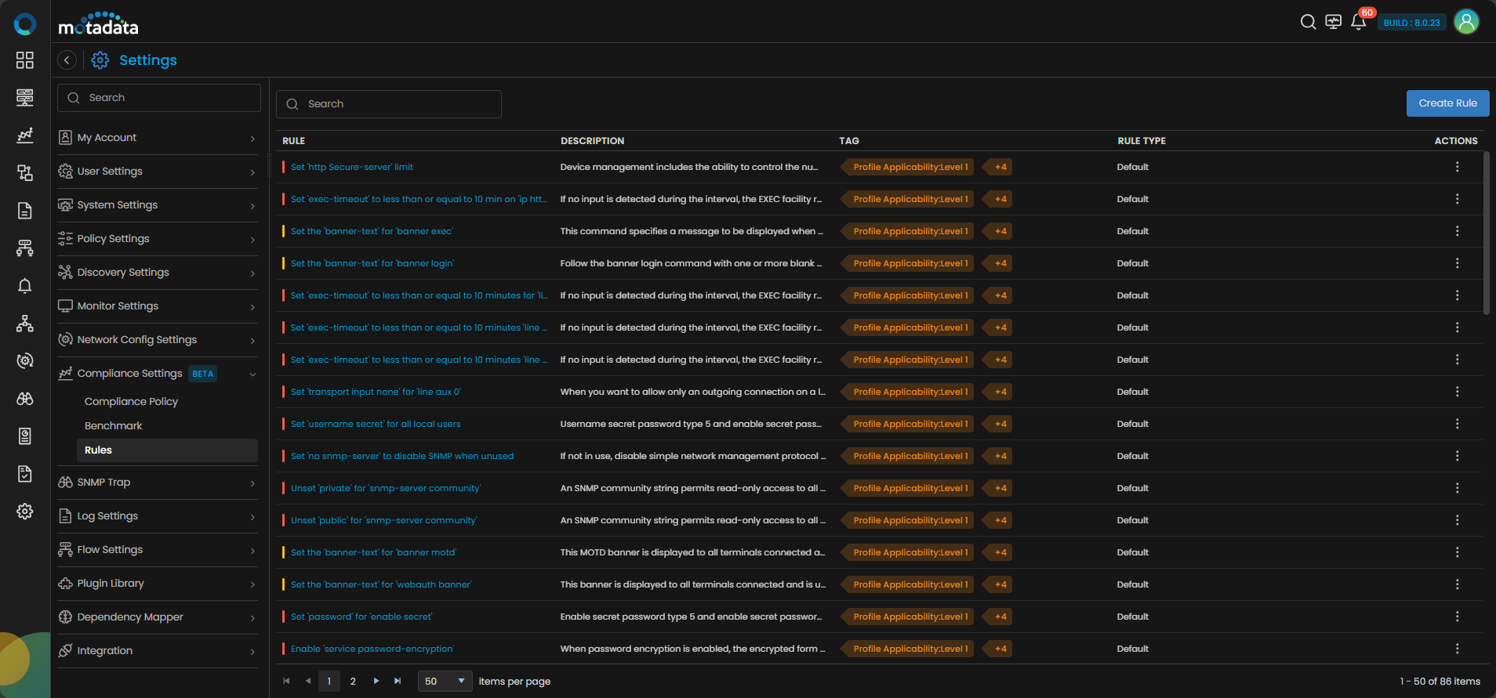1496x698 pixels.
Task: Open the bell alerts icon in left rail
Action: 25,286
